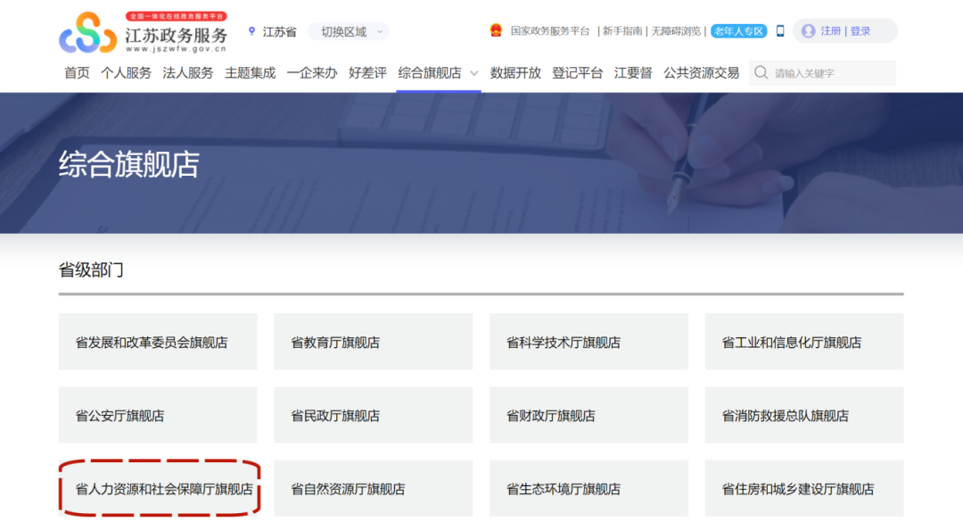Select 公共资源交易 menu item
The height and width of the screenshot is (530, 963).
tap(701, 73)
